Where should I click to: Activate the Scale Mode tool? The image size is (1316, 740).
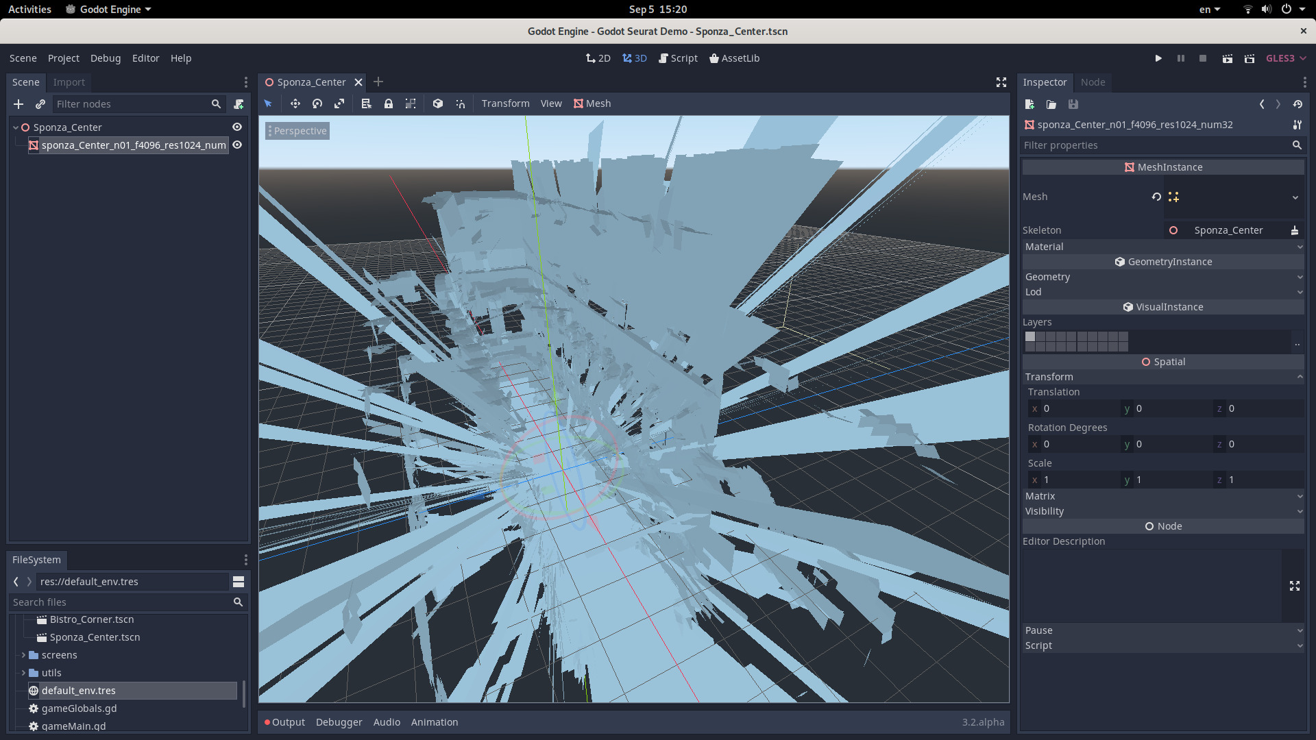coord(339,103)
